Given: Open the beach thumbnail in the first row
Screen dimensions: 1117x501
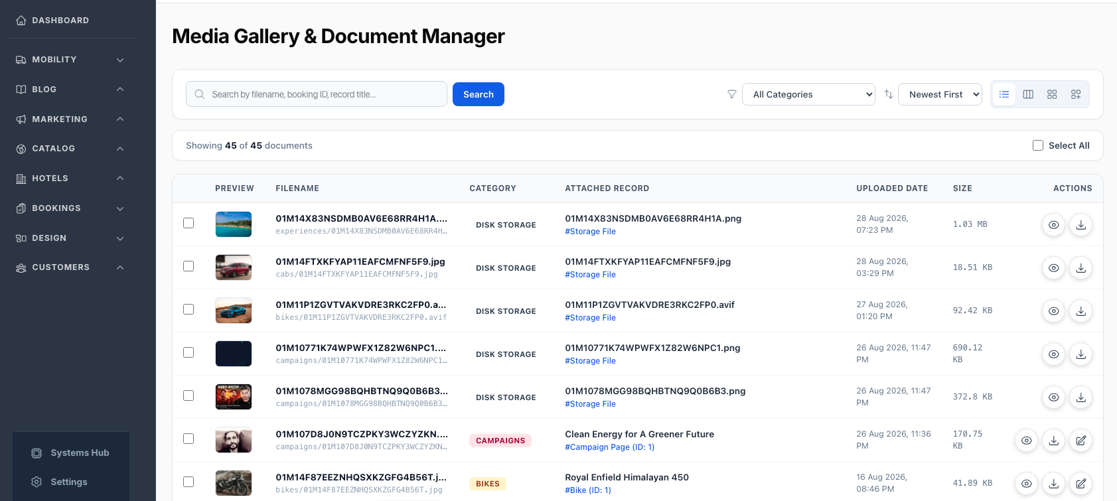Looking at the screenshot, I should tap(234, 224).
